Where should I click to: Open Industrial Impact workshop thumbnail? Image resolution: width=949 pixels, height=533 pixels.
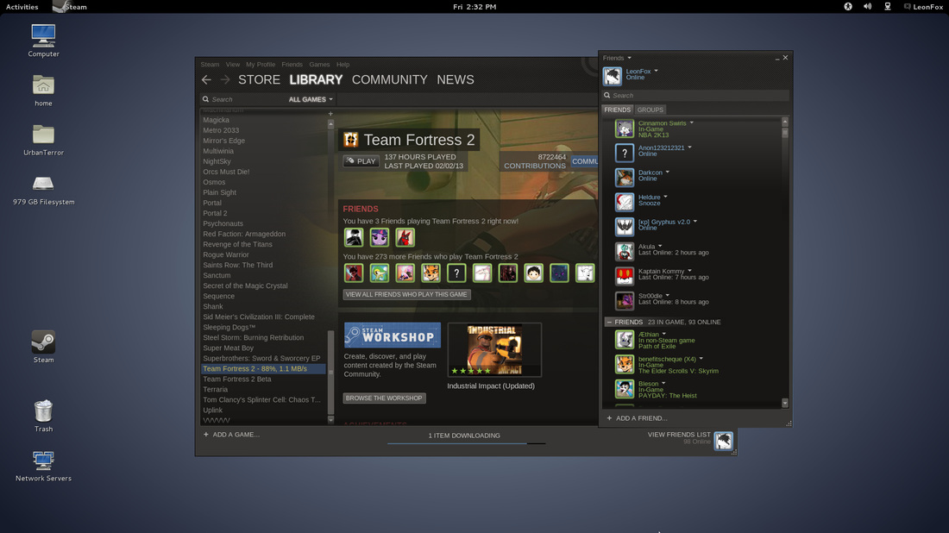click(x=494, y=350)
